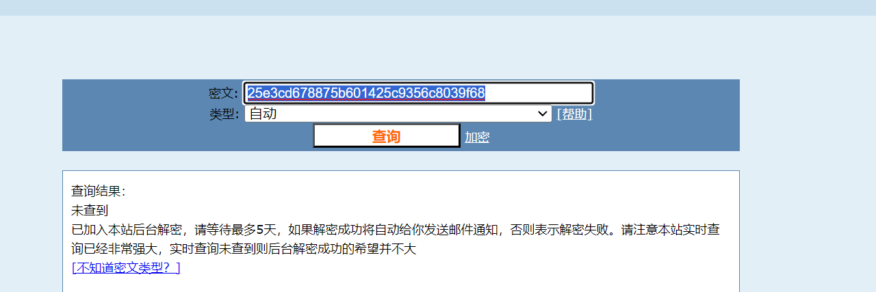Click the 密文: label text

pos(224,94)
